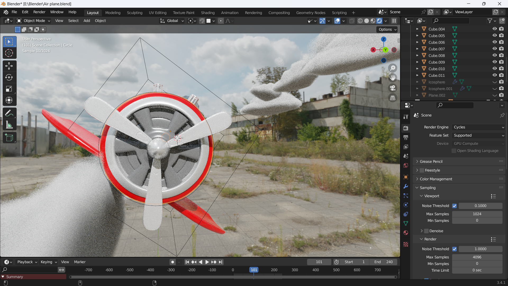This screenshot has width=508, height=286.
Task: Pick the Add Cube tool
Action: (9, 138)
